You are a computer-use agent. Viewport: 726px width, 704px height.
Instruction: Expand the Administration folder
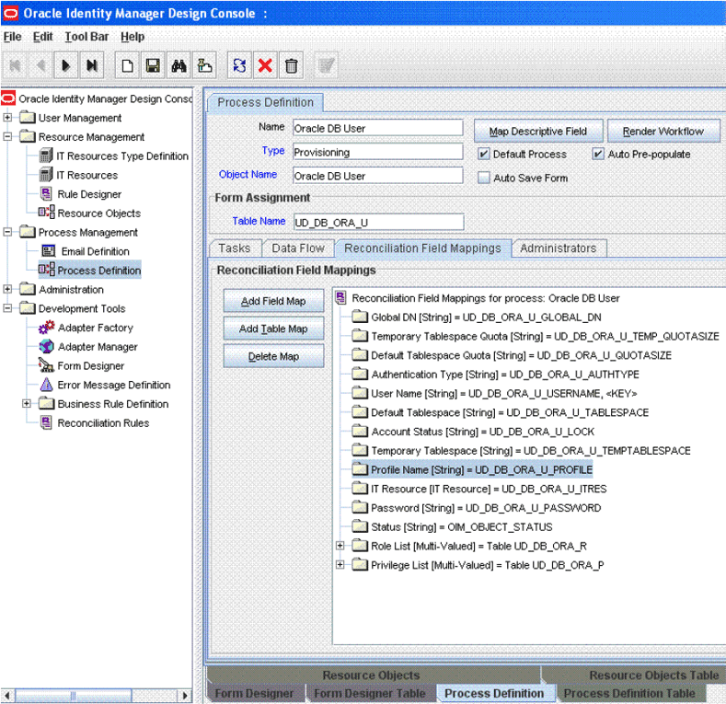pos(7,289)
